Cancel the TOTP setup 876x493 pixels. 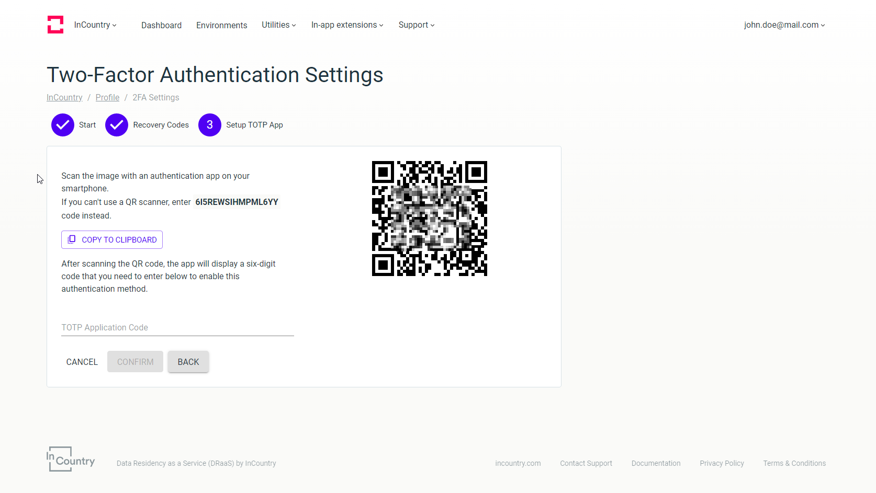(x=82, y=362)
